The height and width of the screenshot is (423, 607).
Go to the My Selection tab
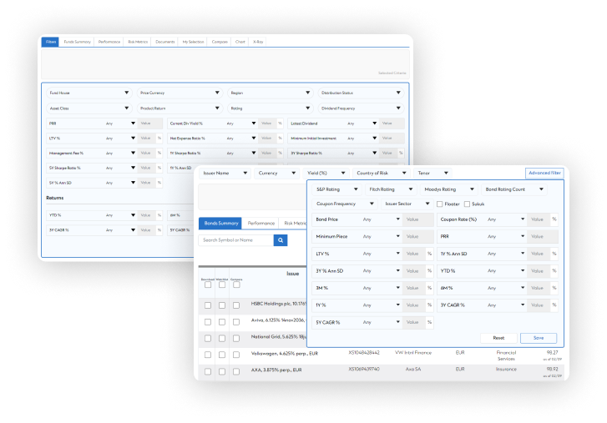point(194,41)
